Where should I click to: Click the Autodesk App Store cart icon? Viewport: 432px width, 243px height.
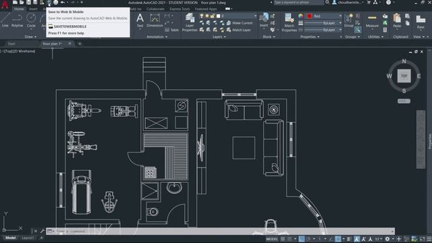(369, 3)
